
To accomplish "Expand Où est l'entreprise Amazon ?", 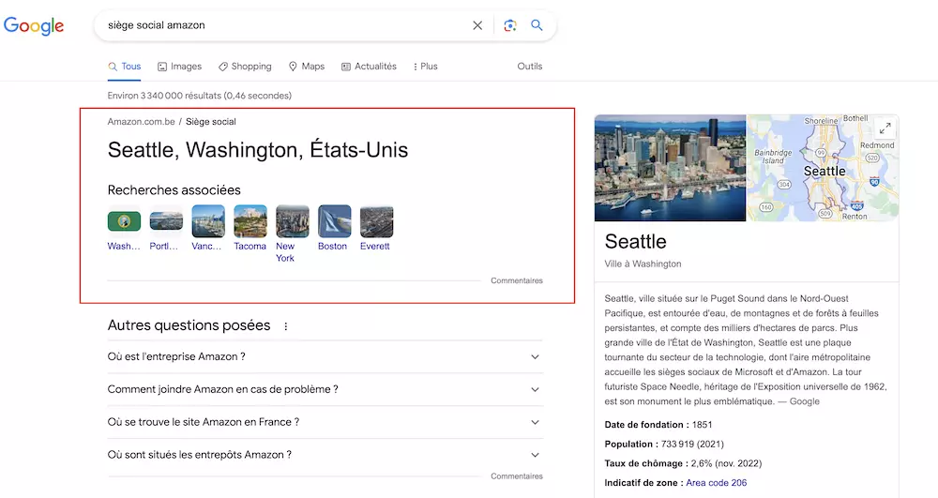I will click(x=325, y=357).
